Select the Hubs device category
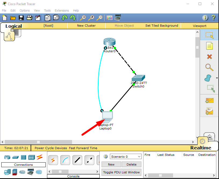 23,157
